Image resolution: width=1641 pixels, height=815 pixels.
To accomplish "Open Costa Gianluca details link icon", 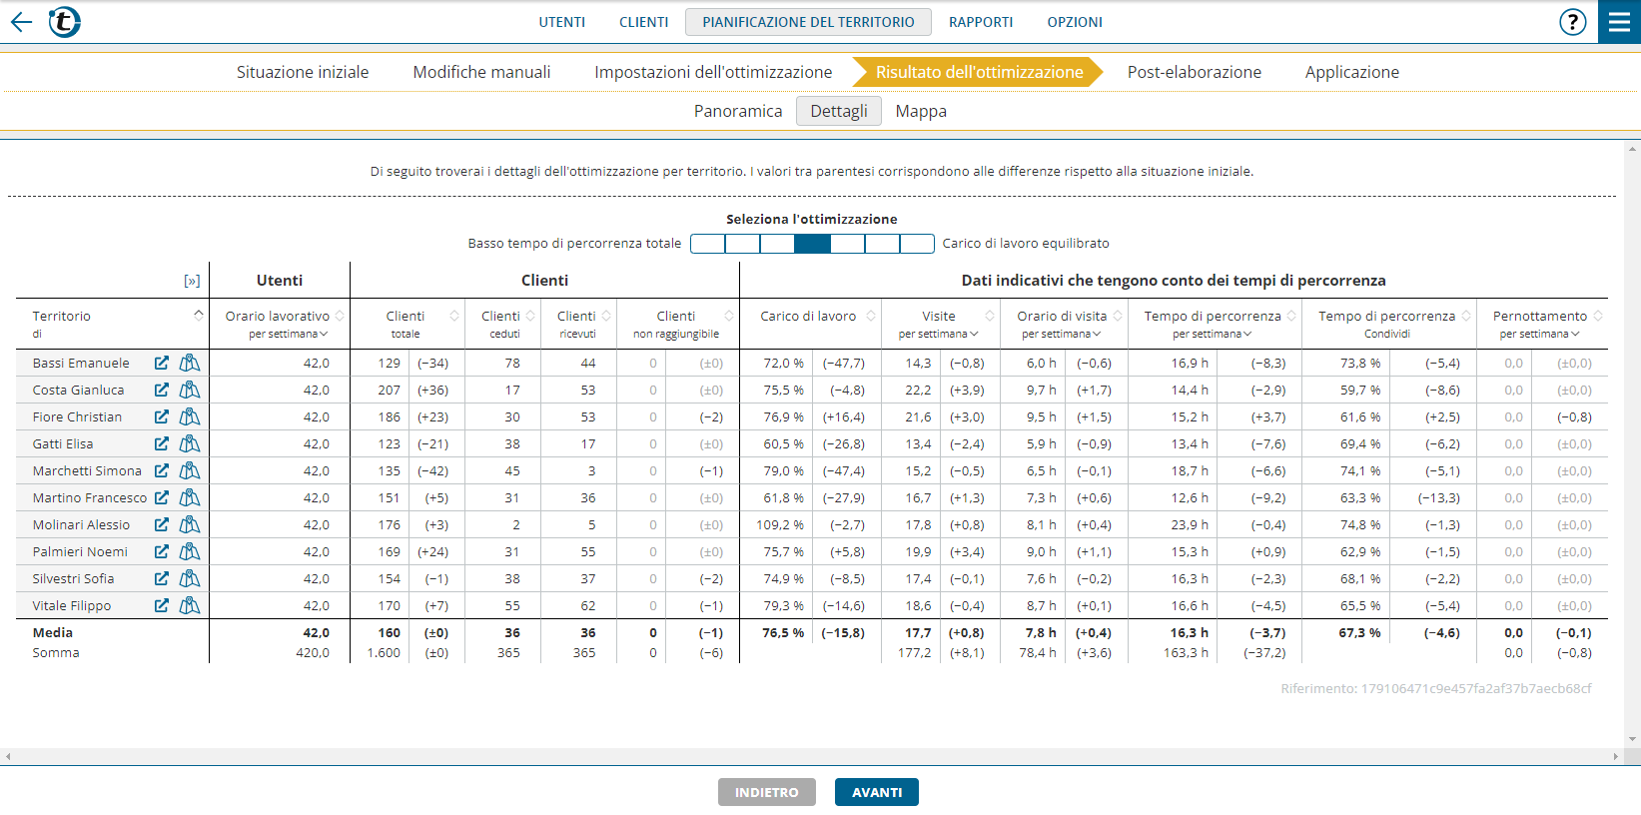I will (x=162, y=390).
